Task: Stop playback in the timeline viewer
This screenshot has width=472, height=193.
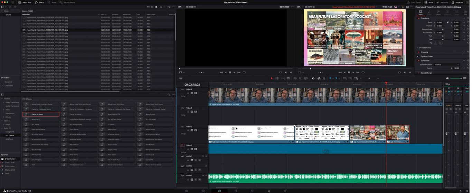Action: [x=349, y=72]
